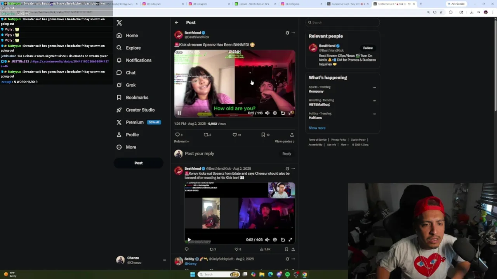The image size is (497, 279).
Task: Open Notifications in sidebar
Action: pyautogui.click(x=134, y=60)
